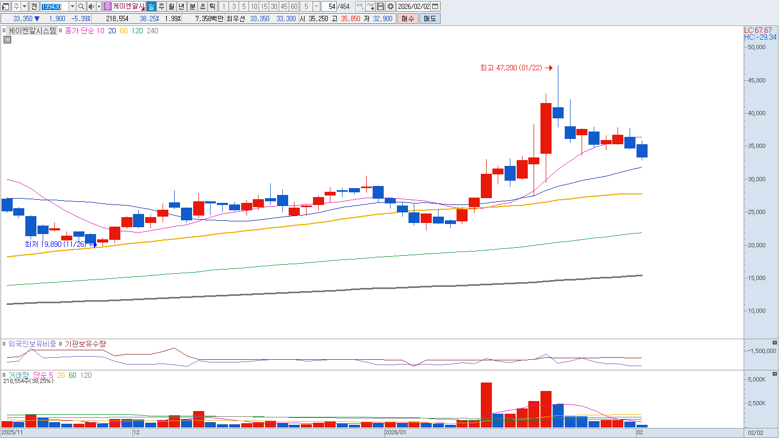Click the grid table icon below legend

coord(7,40)
